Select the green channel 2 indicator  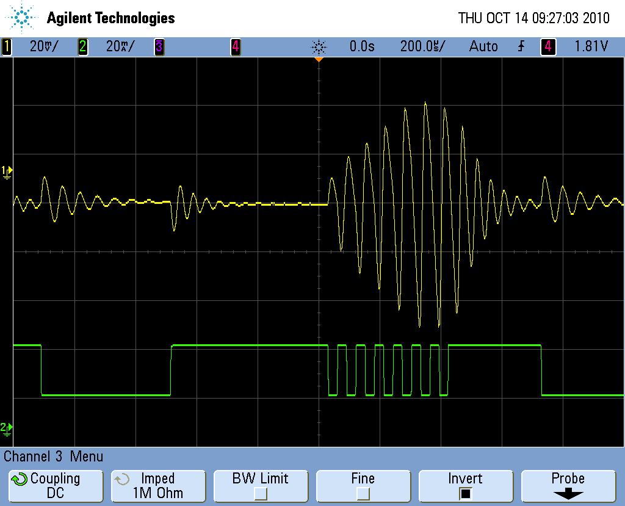coord(82,46)
